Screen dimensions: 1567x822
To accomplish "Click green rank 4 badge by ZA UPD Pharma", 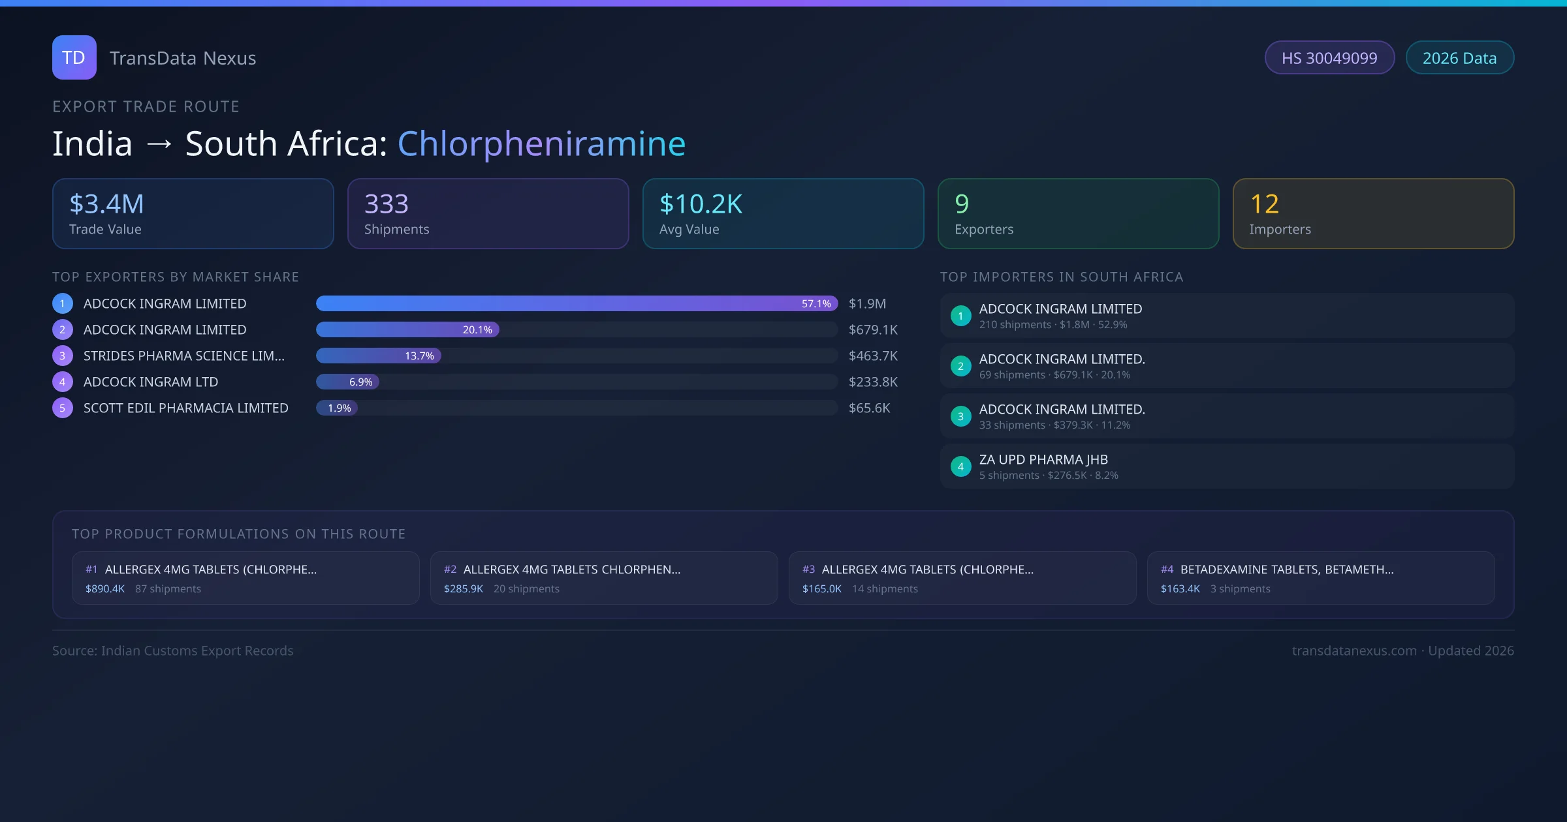I will point(960,466).
